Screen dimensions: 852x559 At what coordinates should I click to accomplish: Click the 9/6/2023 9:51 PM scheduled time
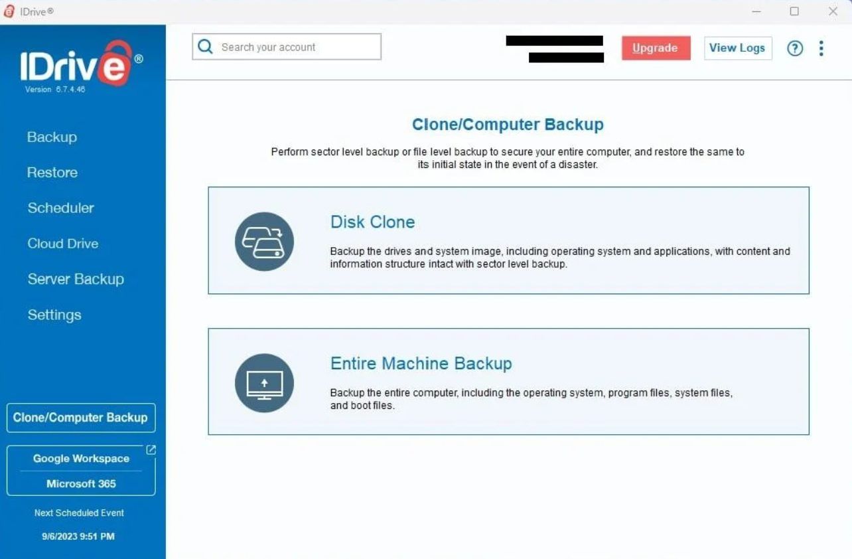pyautogui.click(x=78, y=536)
